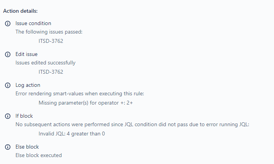Click the 'Action details:' heading

[x=20, y=11]
